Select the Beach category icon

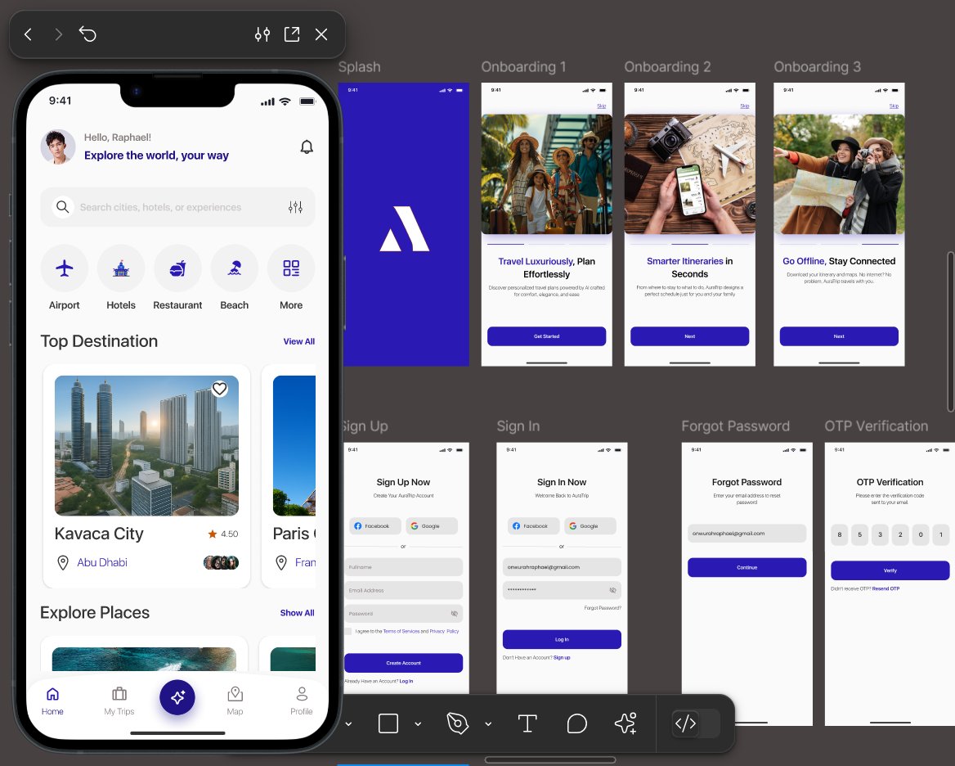tap(235, 268)
